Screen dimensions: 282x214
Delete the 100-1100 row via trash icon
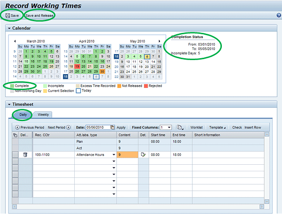click(x=25, y=154)
